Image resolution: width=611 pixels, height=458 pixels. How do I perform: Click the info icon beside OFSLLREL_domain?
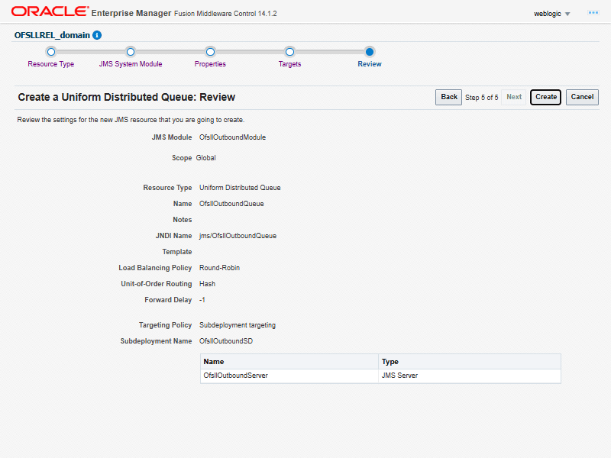pyautogui.click(x=97, y=35)
